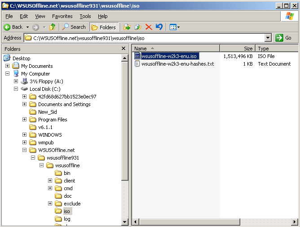Screen dimensions: 300x227
Task: Select My Computer icon in tree
Action: pos(16,74)
